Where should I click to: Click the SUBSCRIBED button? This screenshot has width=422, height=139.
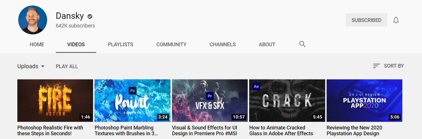tap(367, 20)
